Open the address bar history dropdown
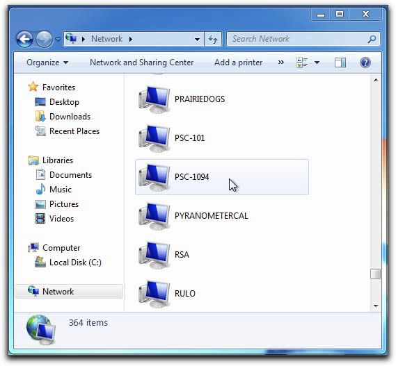Image resolution: width=396 pixels, height=366 pixels. (197, 40)
